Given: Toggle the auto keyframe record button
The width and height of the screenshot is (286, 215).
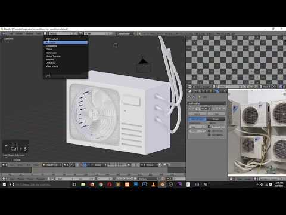Looking at the screenshot, I should pyautogui.click(x=163, y=179).
